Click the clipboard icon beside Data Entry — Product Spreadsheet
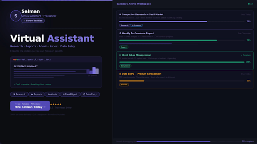This screenshot has height=144, width=257. pyautogui.click(x=120, y=74)
